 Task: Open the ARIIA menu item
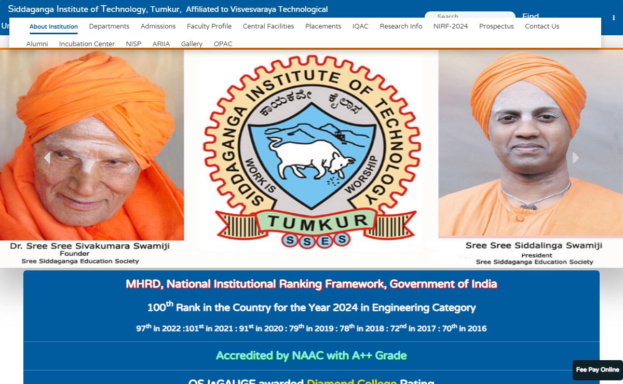click(x=161, y=44)
